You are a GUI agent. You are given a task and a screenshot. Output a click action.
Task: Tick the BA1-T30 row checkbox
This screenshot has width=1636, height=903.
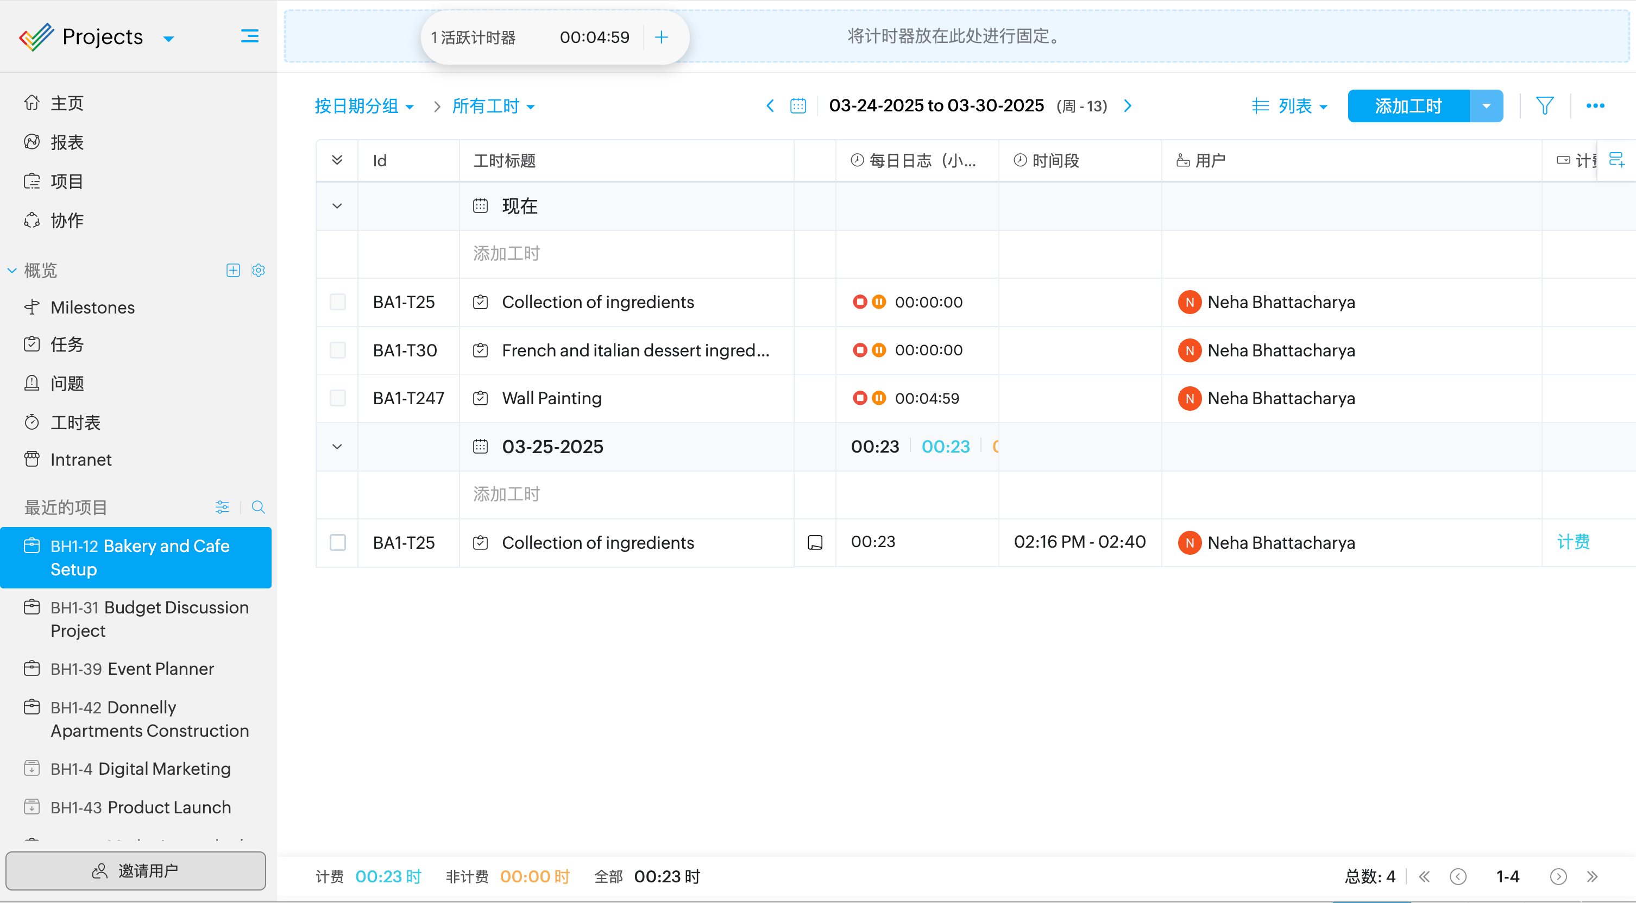click(x=338, y=350)
